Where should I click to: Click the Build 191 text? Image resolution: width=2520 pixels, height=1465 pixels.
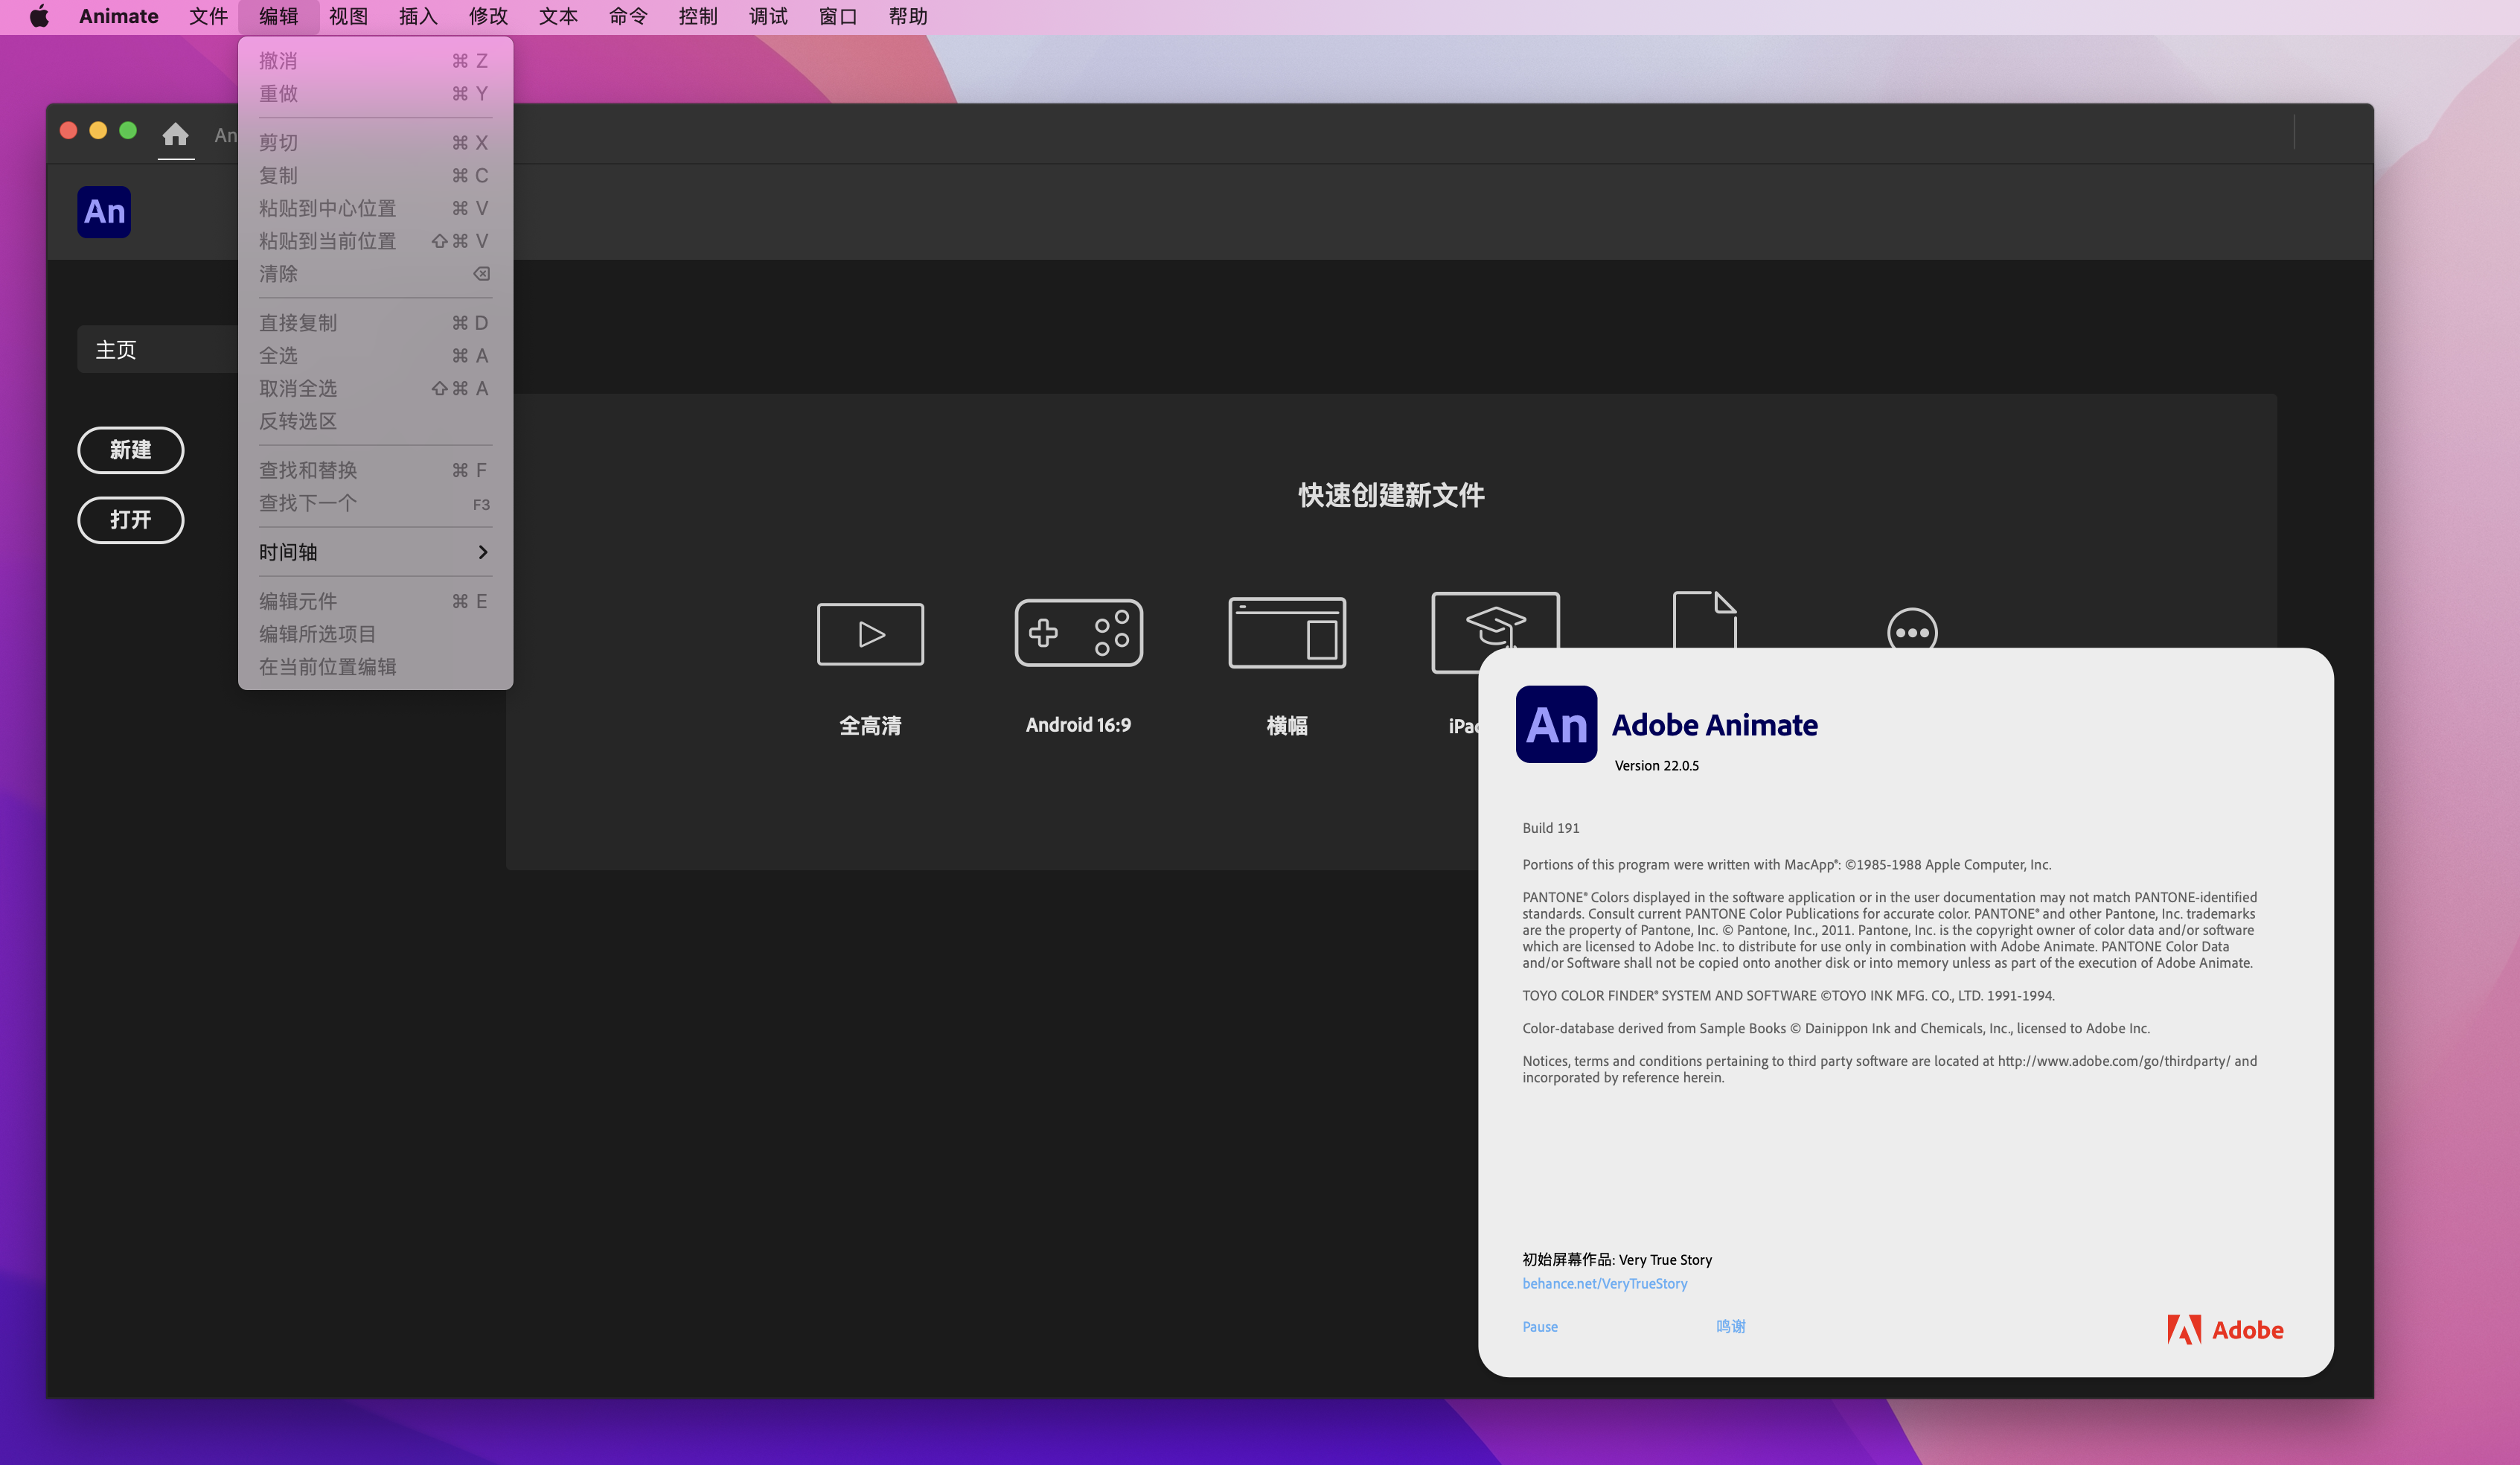click(1550, 827)
